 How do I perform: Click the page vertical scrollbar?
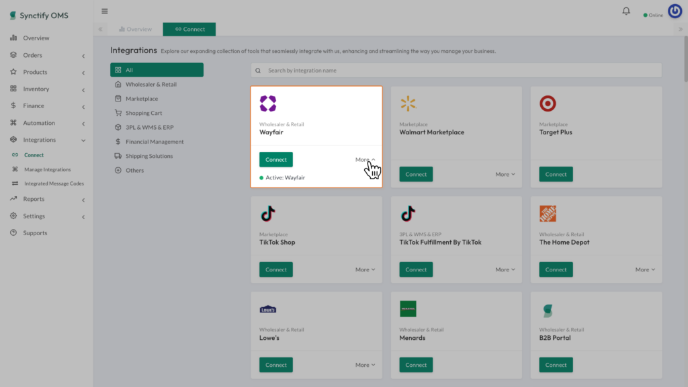[685, 59]
